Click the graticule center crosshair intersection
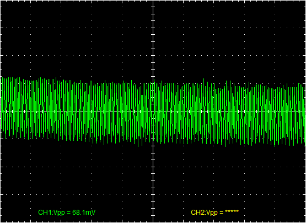Image resolution: width=306 pixels, height=223 pixels. 153,112
